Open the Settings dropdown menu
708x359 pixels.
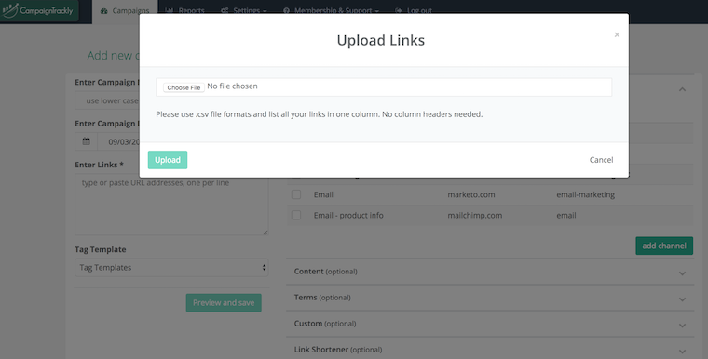coord(243,11)
